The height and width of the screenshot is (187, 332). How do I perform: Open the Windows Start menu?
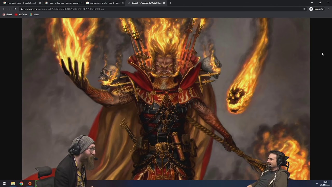[4, 184]
